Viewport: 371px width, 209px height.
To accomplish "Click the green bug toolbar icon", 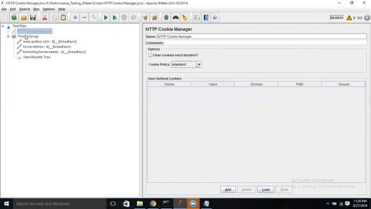I will point(166,17).
